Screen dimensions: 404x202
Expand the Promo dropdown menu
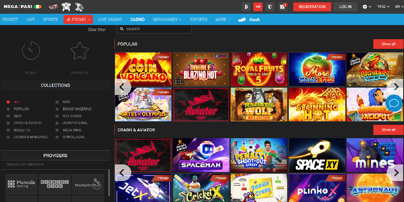coord(78,19)
